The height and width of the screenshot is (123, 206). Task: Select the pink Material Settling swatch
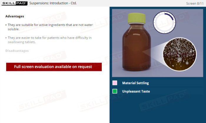[115, 83]
